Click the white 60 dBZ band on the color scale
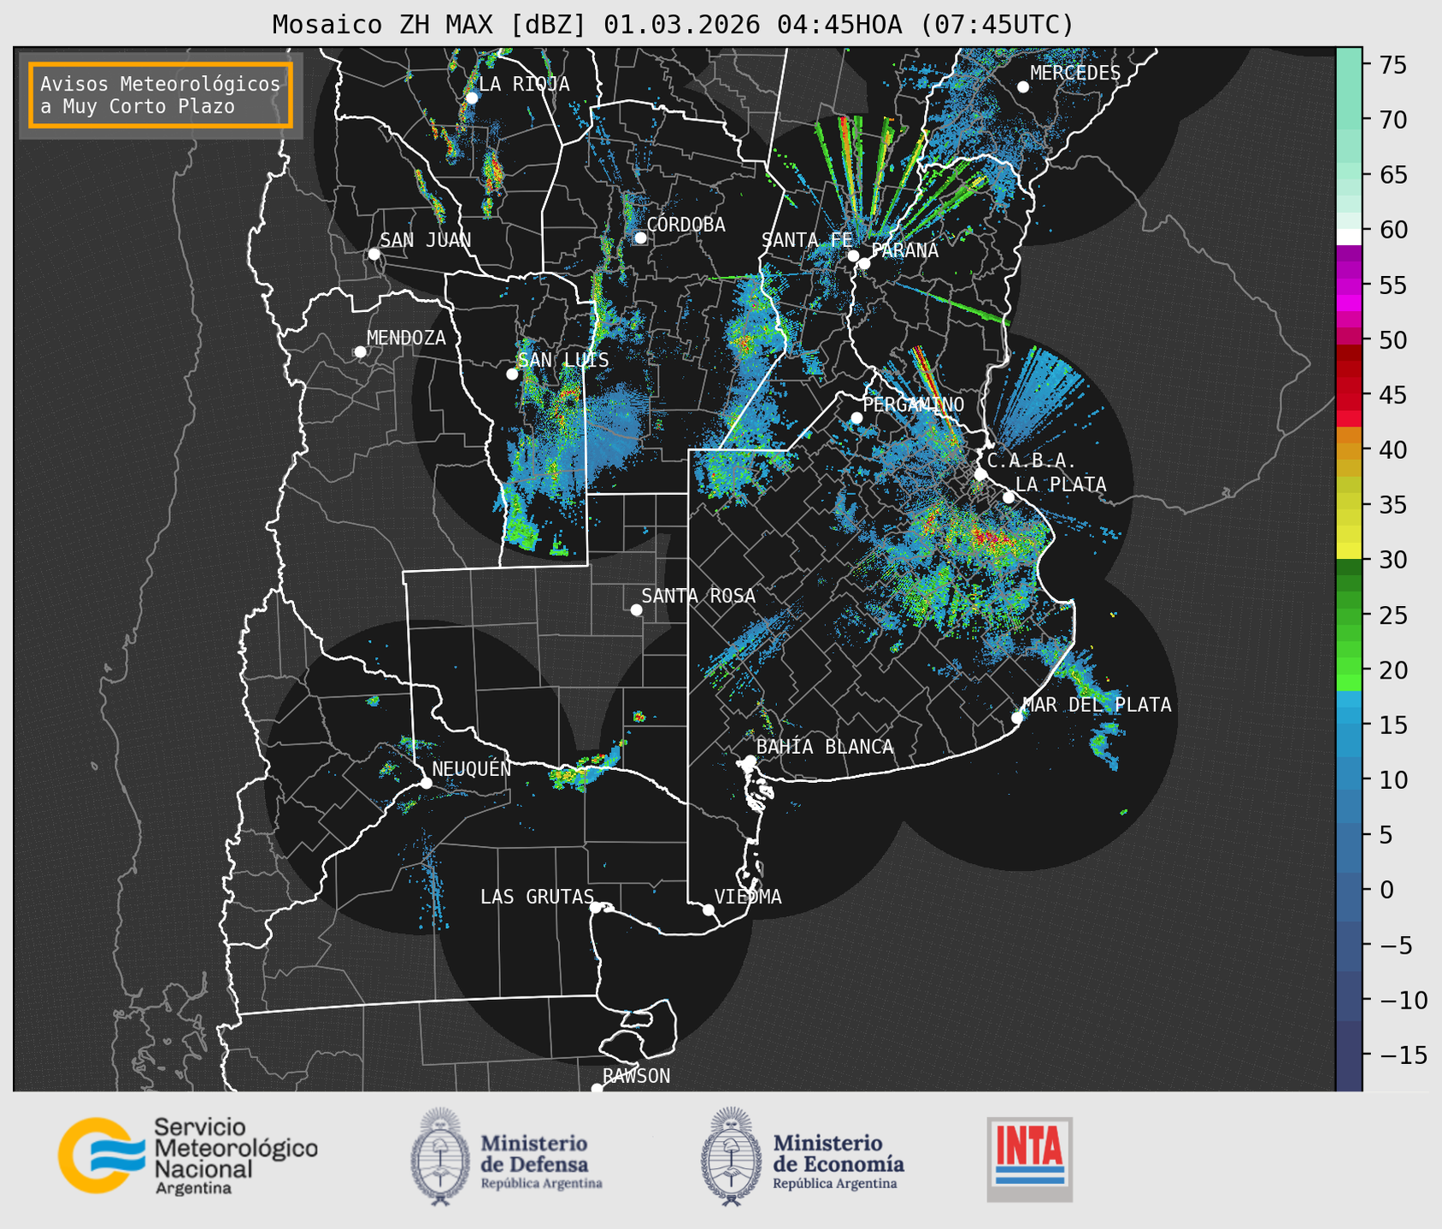 tap(1349, 237)
